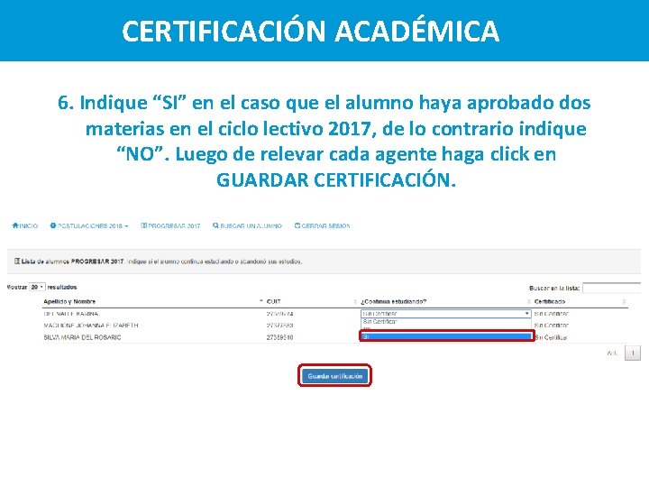
Task: Sort the list by Apellido y Nombre arrow
Action: (x=261, y=301)
